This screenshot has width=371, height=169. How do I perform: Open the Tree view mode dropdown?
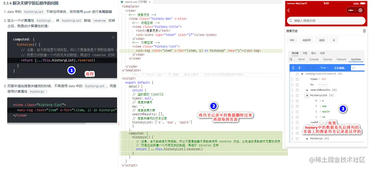324,68
